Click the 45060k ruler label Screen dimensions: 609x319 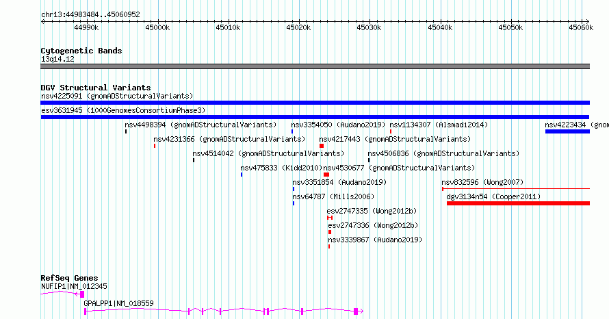click(581, 27)
